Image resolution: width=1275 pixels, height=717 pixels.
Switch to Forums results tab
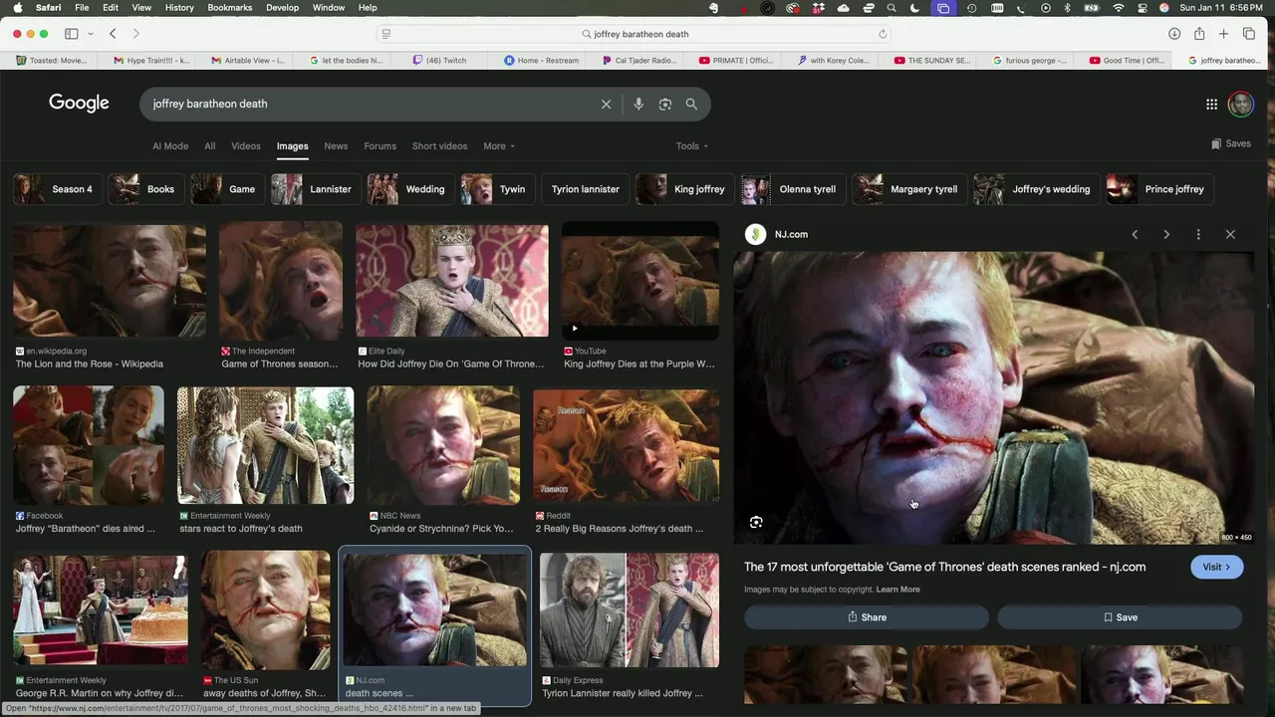[x=380, y=146]
